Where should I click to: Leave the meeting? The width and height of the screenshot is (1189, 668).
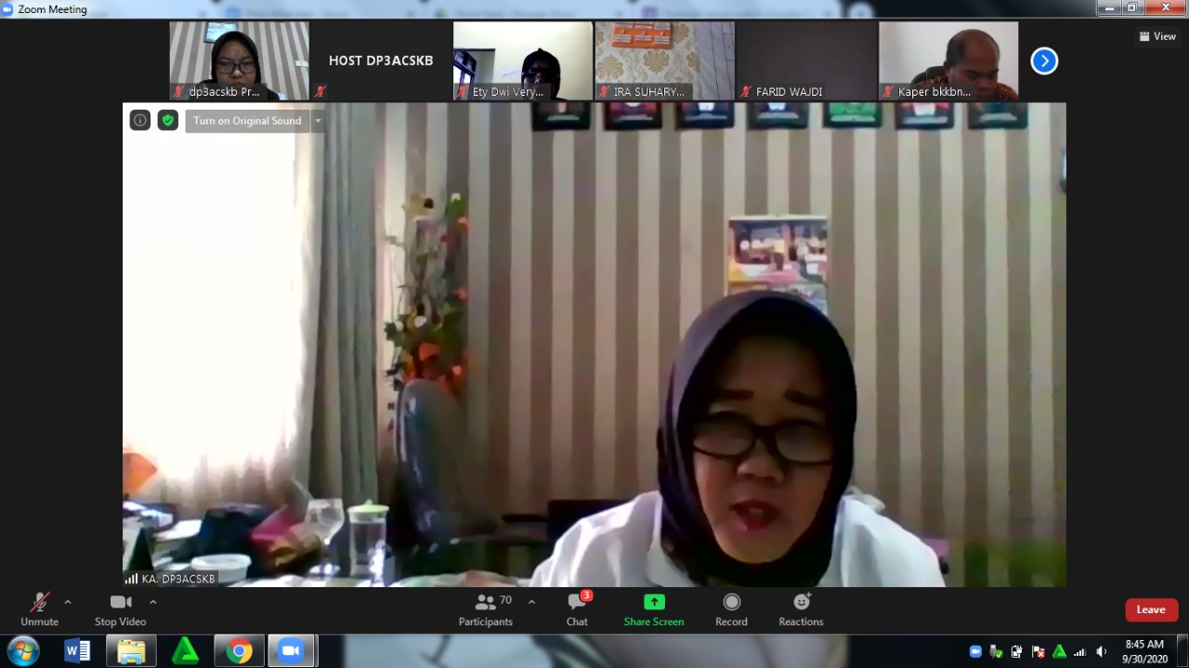tap(1151, 609)
